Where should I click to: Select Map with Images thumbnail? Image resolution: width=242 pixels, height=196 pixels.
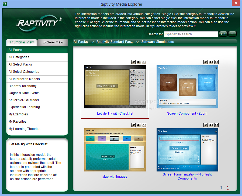pyautogui.click(x=115, y=150)
